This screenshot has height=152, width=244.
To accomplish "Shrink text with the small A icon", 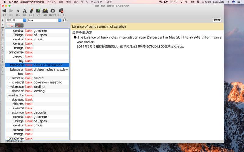I will click(18, 11).
